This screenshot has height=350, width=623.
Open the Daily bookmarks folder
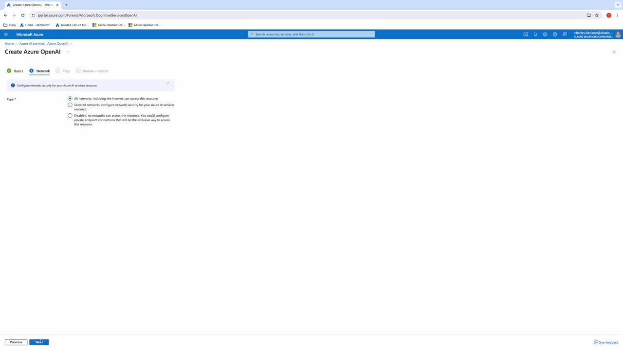[x=10, y=25]
